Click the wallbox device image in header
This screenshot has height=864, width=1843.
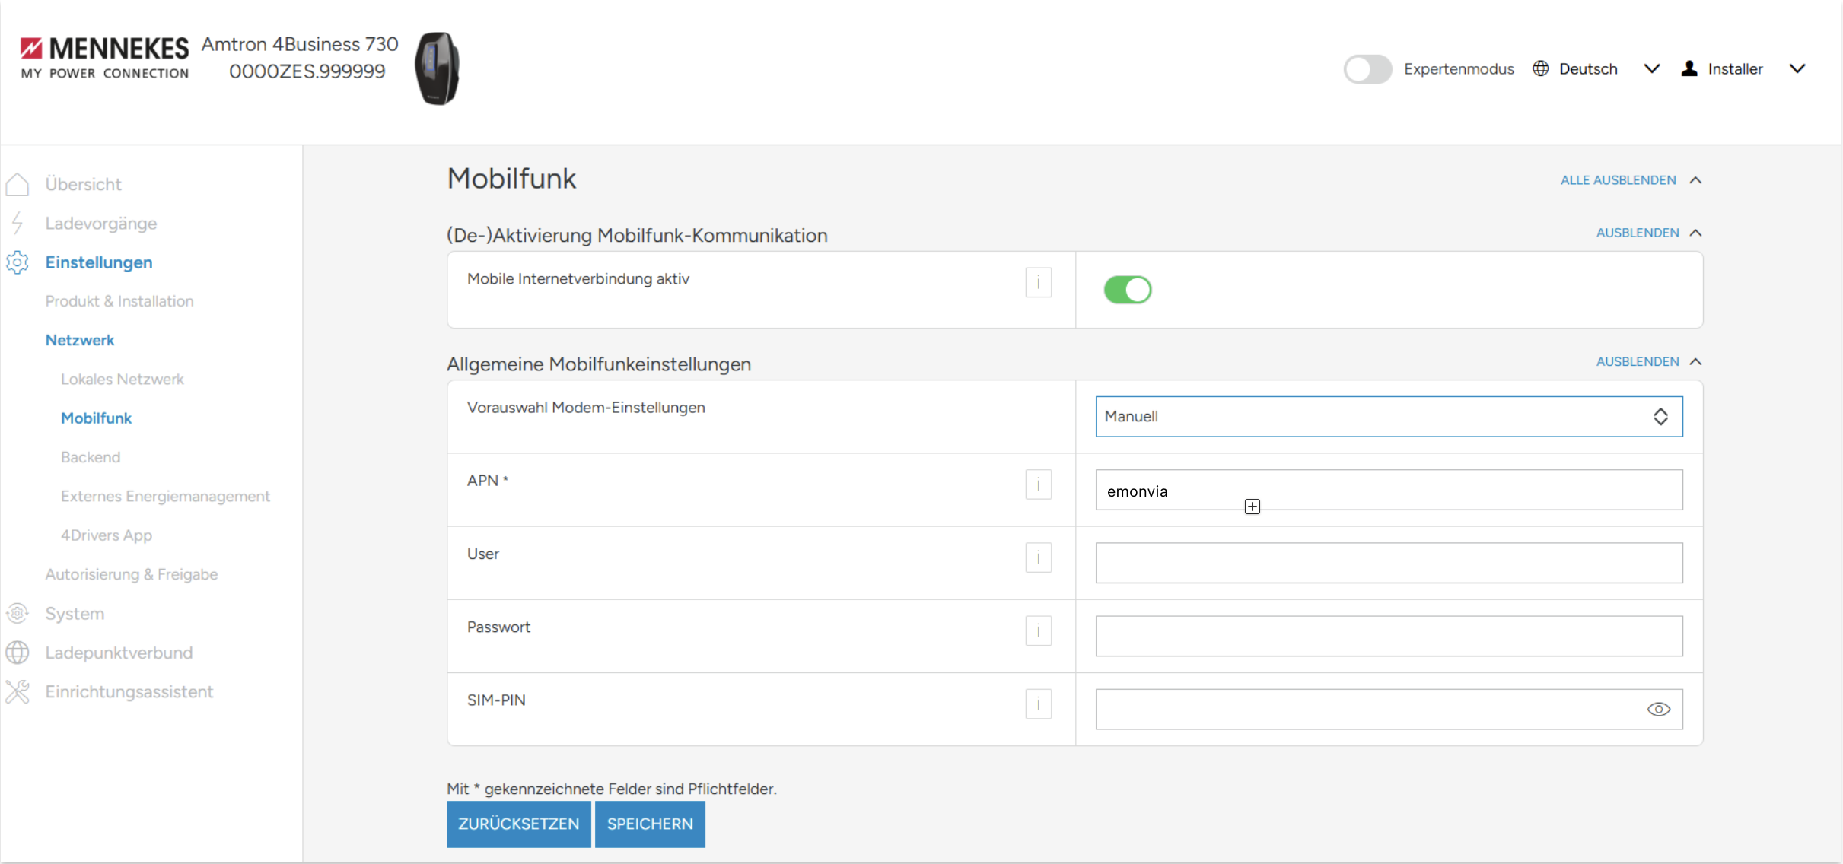pos(437,68)
